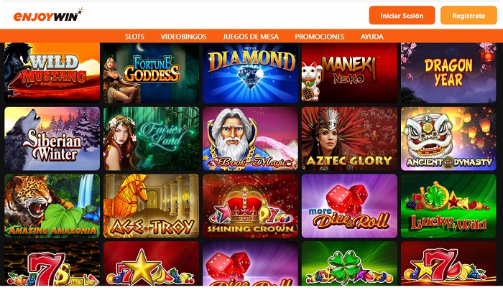The width and height of the screenshot is (503, 290).
Task: Choose the Siberian Winter game
Action: click(x=52, y=139)
